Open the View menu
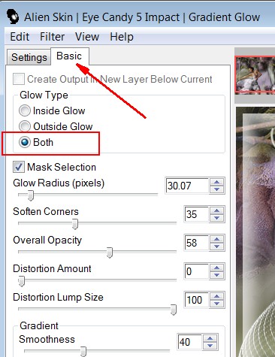Image resolution: width=275 pixels, height=357 pixels. click(x=87, y=37)
